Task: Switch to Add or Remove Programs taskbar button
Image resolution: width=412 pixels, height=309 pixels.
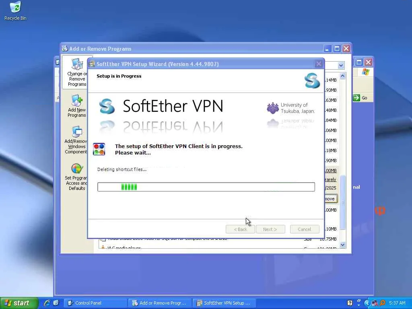Action: click(160, 303)
